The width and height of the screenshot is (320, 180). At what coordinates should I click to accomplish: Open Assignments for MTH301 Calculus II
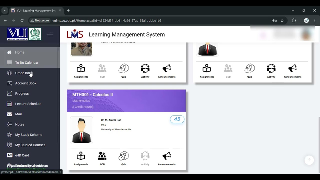[81, 158]
